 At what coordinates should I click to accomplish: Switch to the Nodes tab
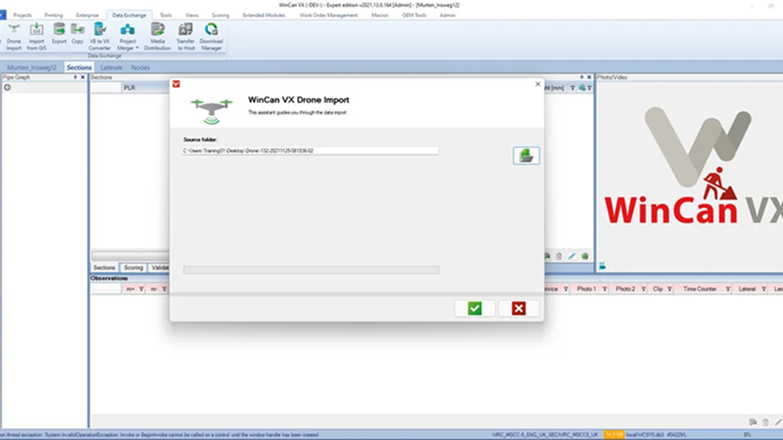(x=141, y=67)
